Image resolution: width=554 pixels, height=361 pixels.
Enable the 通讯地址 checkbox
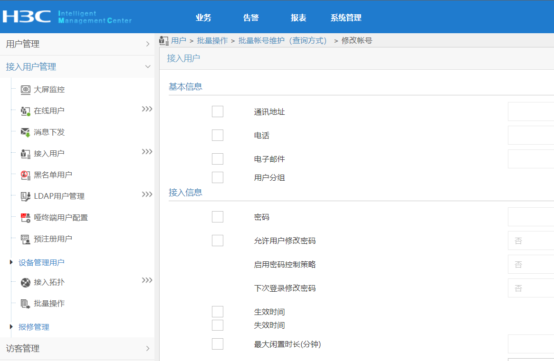218,111
